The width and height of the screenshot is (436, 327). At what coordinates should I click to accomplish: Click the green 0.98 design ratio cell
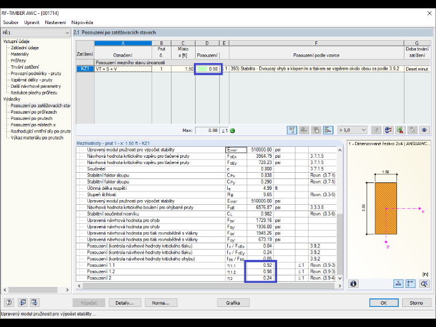pyautogui.click(x=207, y=69)
